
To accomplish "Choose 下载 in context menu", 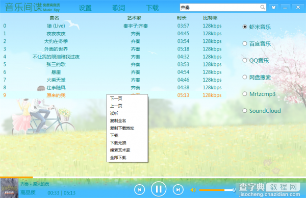I will click(127, 135).
